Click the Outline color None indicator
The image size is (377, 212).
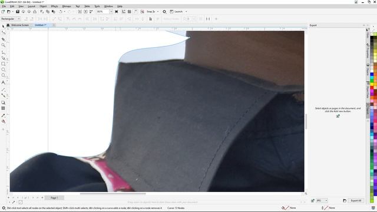328,208
